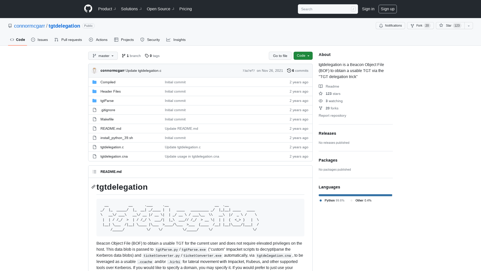Screen dimensions: 481x271
Task: Click the commit history clock icon
Action: [x=289, y=71]
